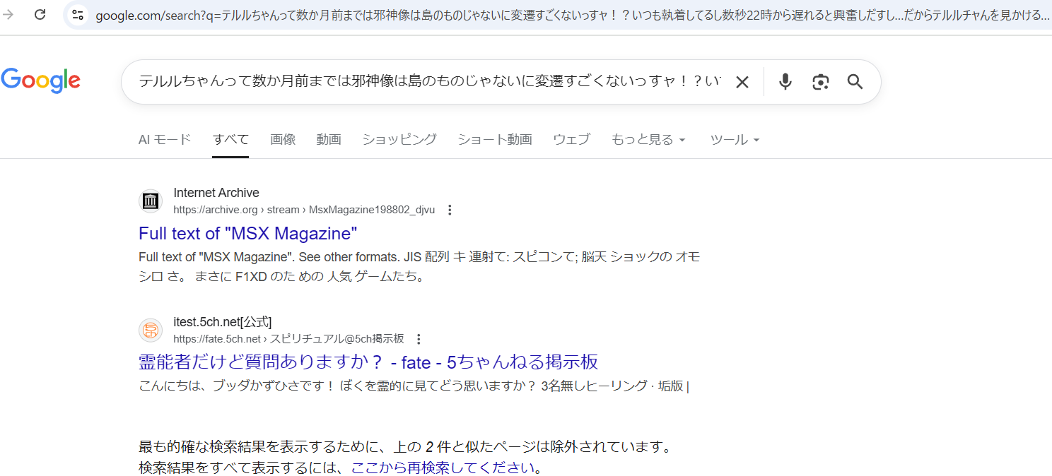Open more options for 5ch result

(419, 339)
